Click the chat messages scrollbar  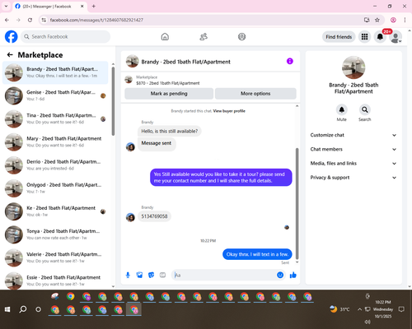[x=297, y=203]
